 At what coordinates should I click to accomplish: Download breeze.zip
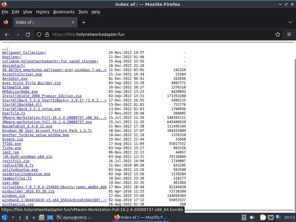click(x=13, y=140)
